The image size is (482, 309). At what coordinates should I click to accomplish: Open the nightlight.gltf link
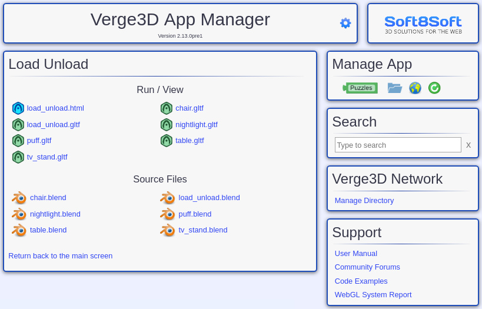click(x=197, y=125)
